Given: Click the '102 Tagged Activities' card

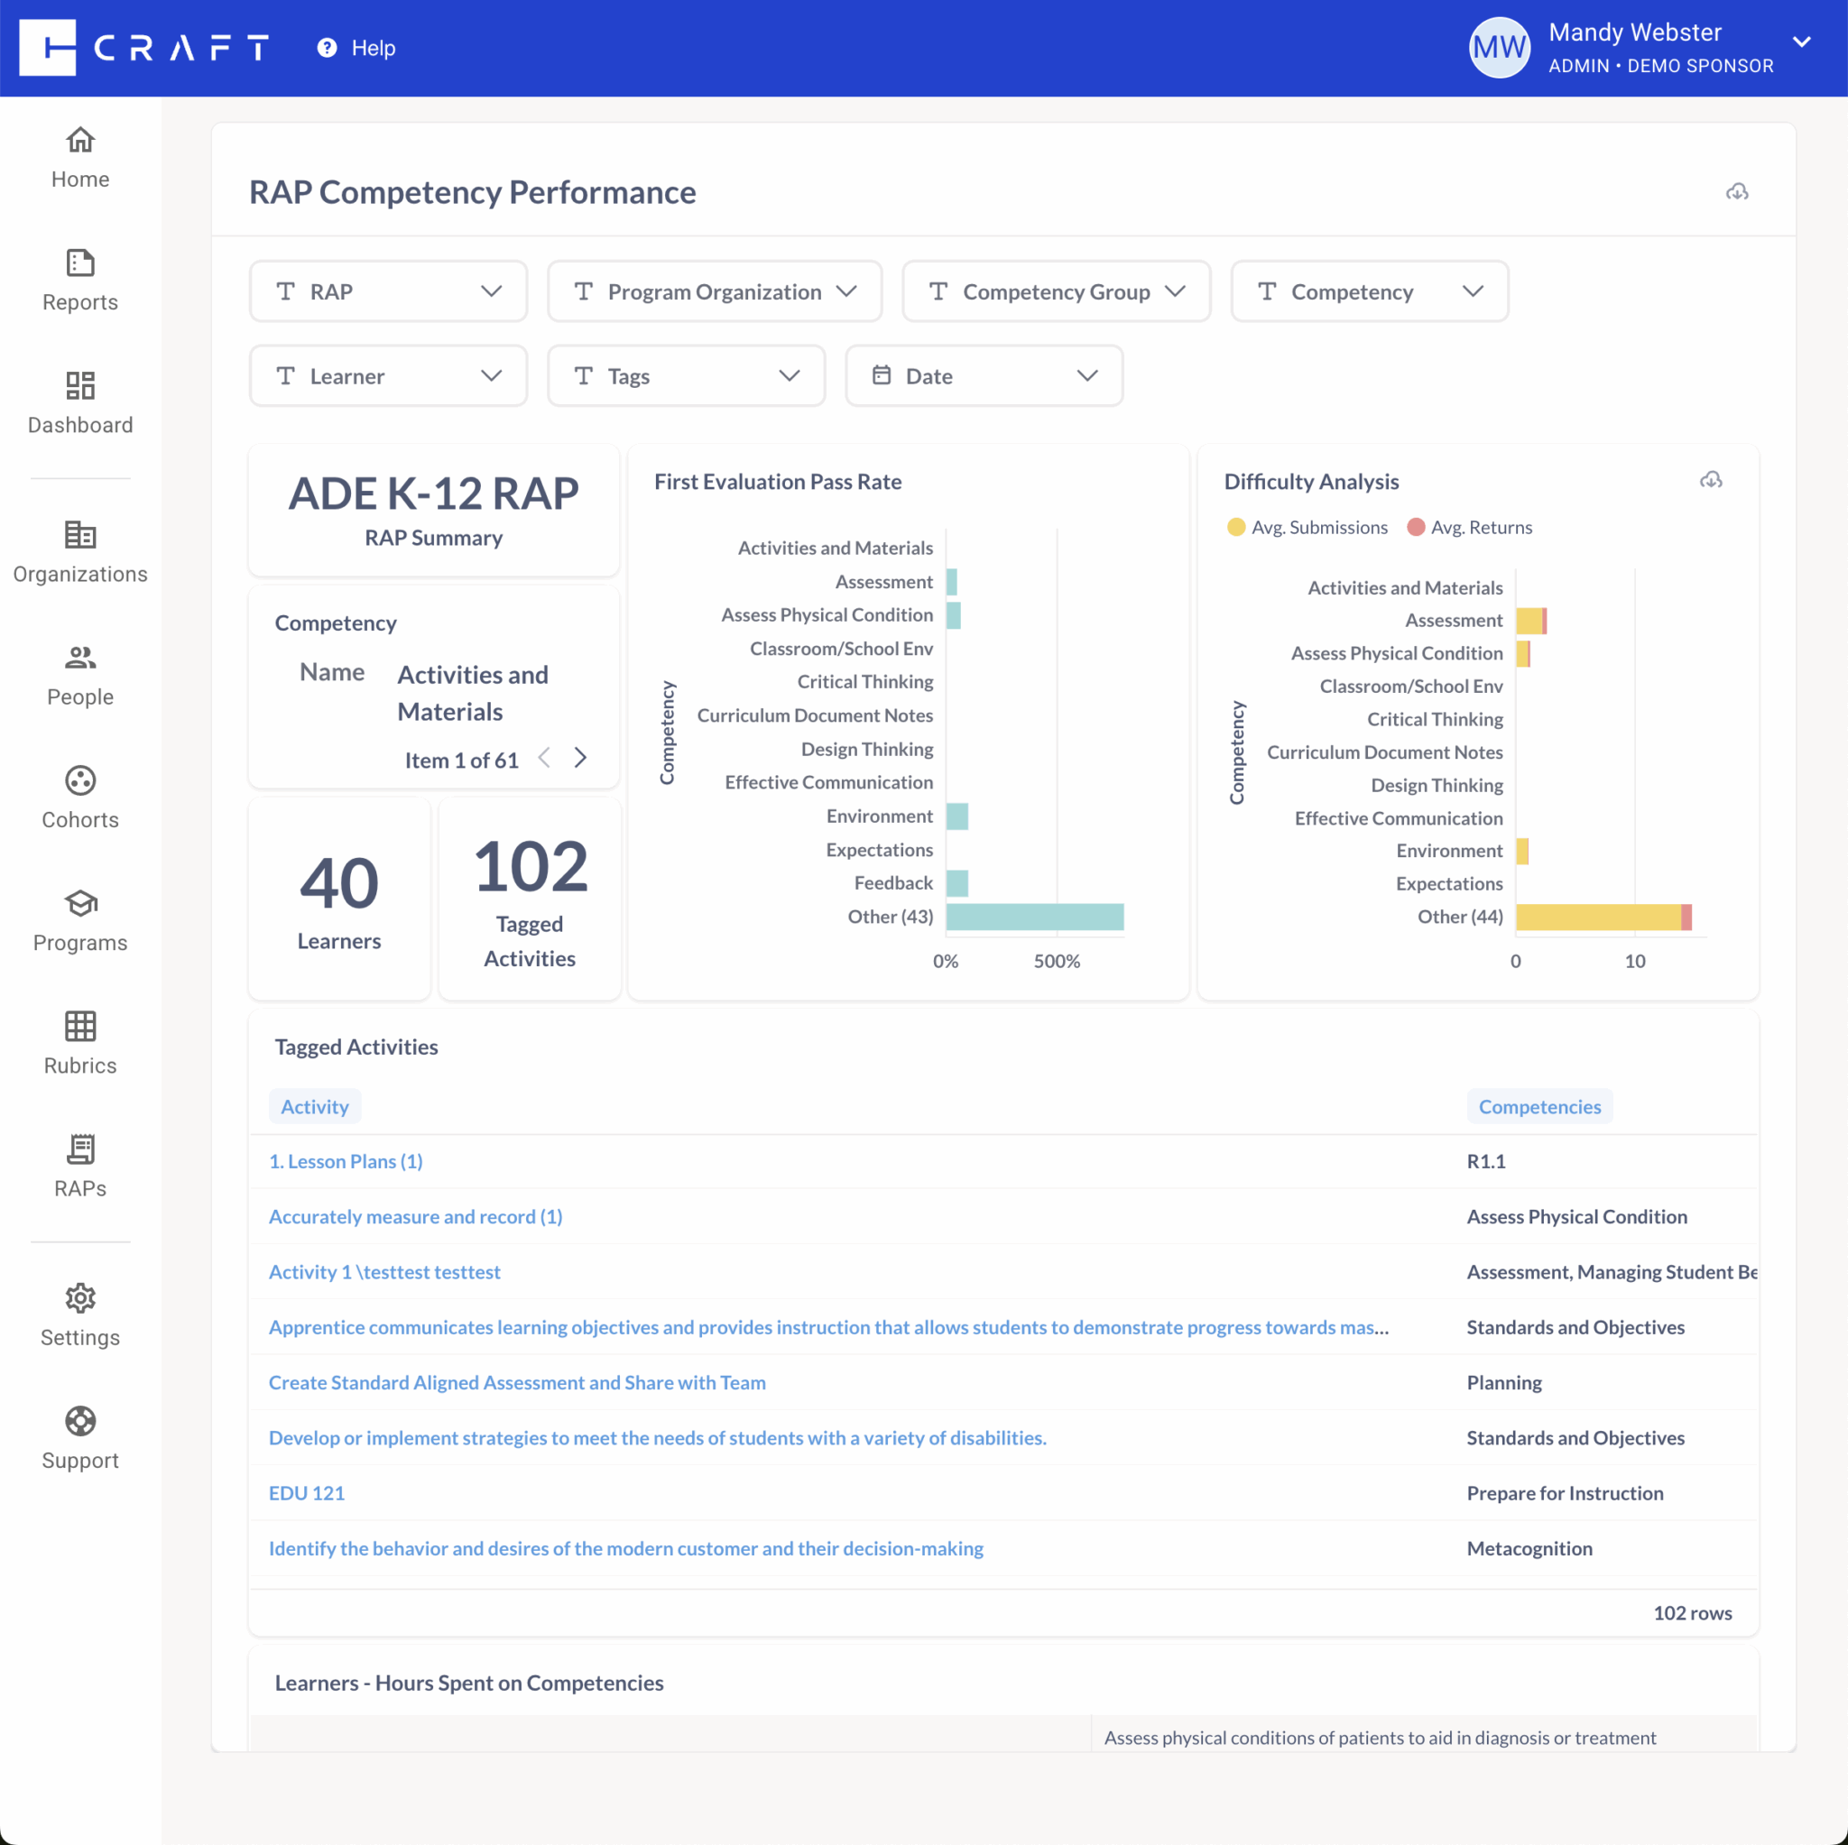Looking at the screenshot, I should point(529,899).
